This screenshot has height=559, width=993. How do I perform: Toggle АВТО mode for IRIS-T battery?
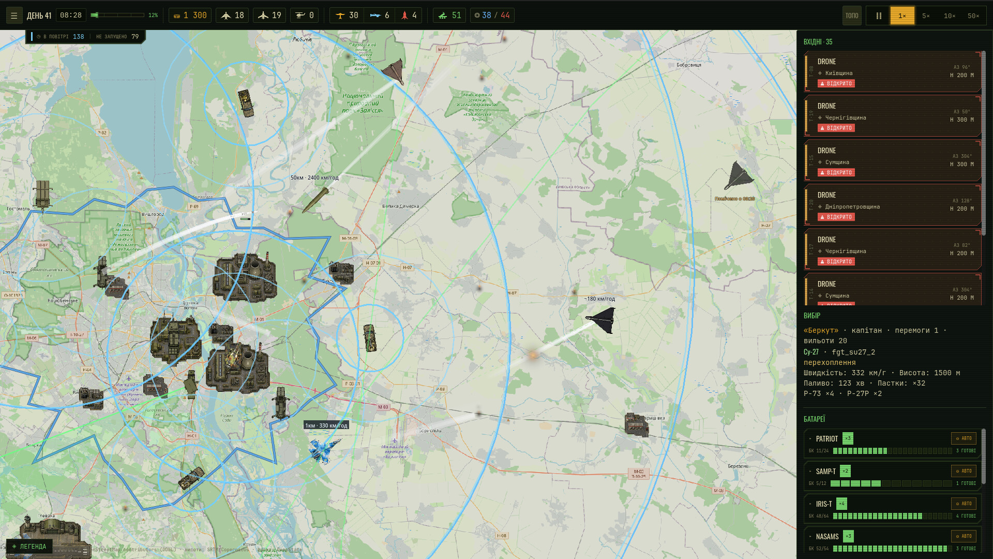click(964, 504)
